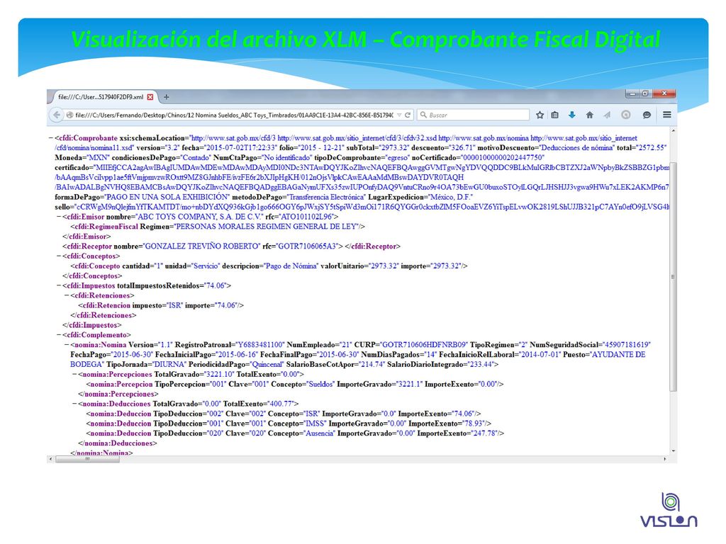Click the reload page icon in address bar
The width and height of the screenshot is (726, 544).
coord(408,115)
